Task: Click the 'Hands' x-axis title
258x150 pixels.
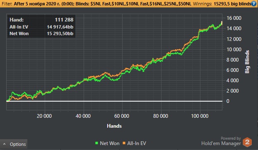Action: click(x=114, y=126)
